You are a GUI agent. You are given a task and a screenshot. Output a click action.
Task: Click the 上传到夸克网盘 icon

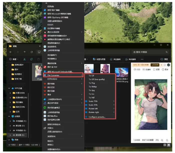(x=45, y=50)
